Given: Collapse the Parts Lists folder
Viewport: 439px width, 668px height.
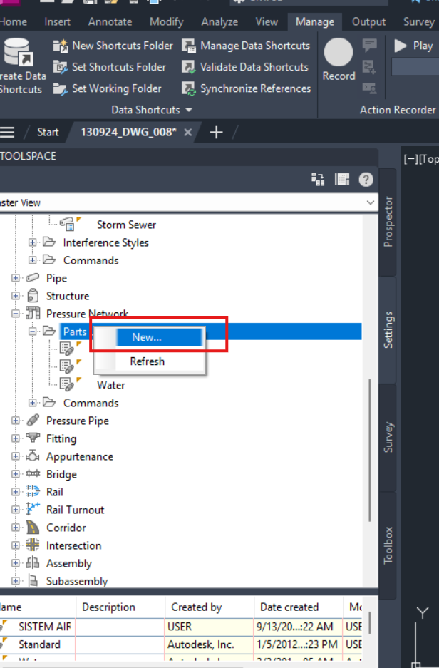Looking at the screenshot, I should coord(32,331).
